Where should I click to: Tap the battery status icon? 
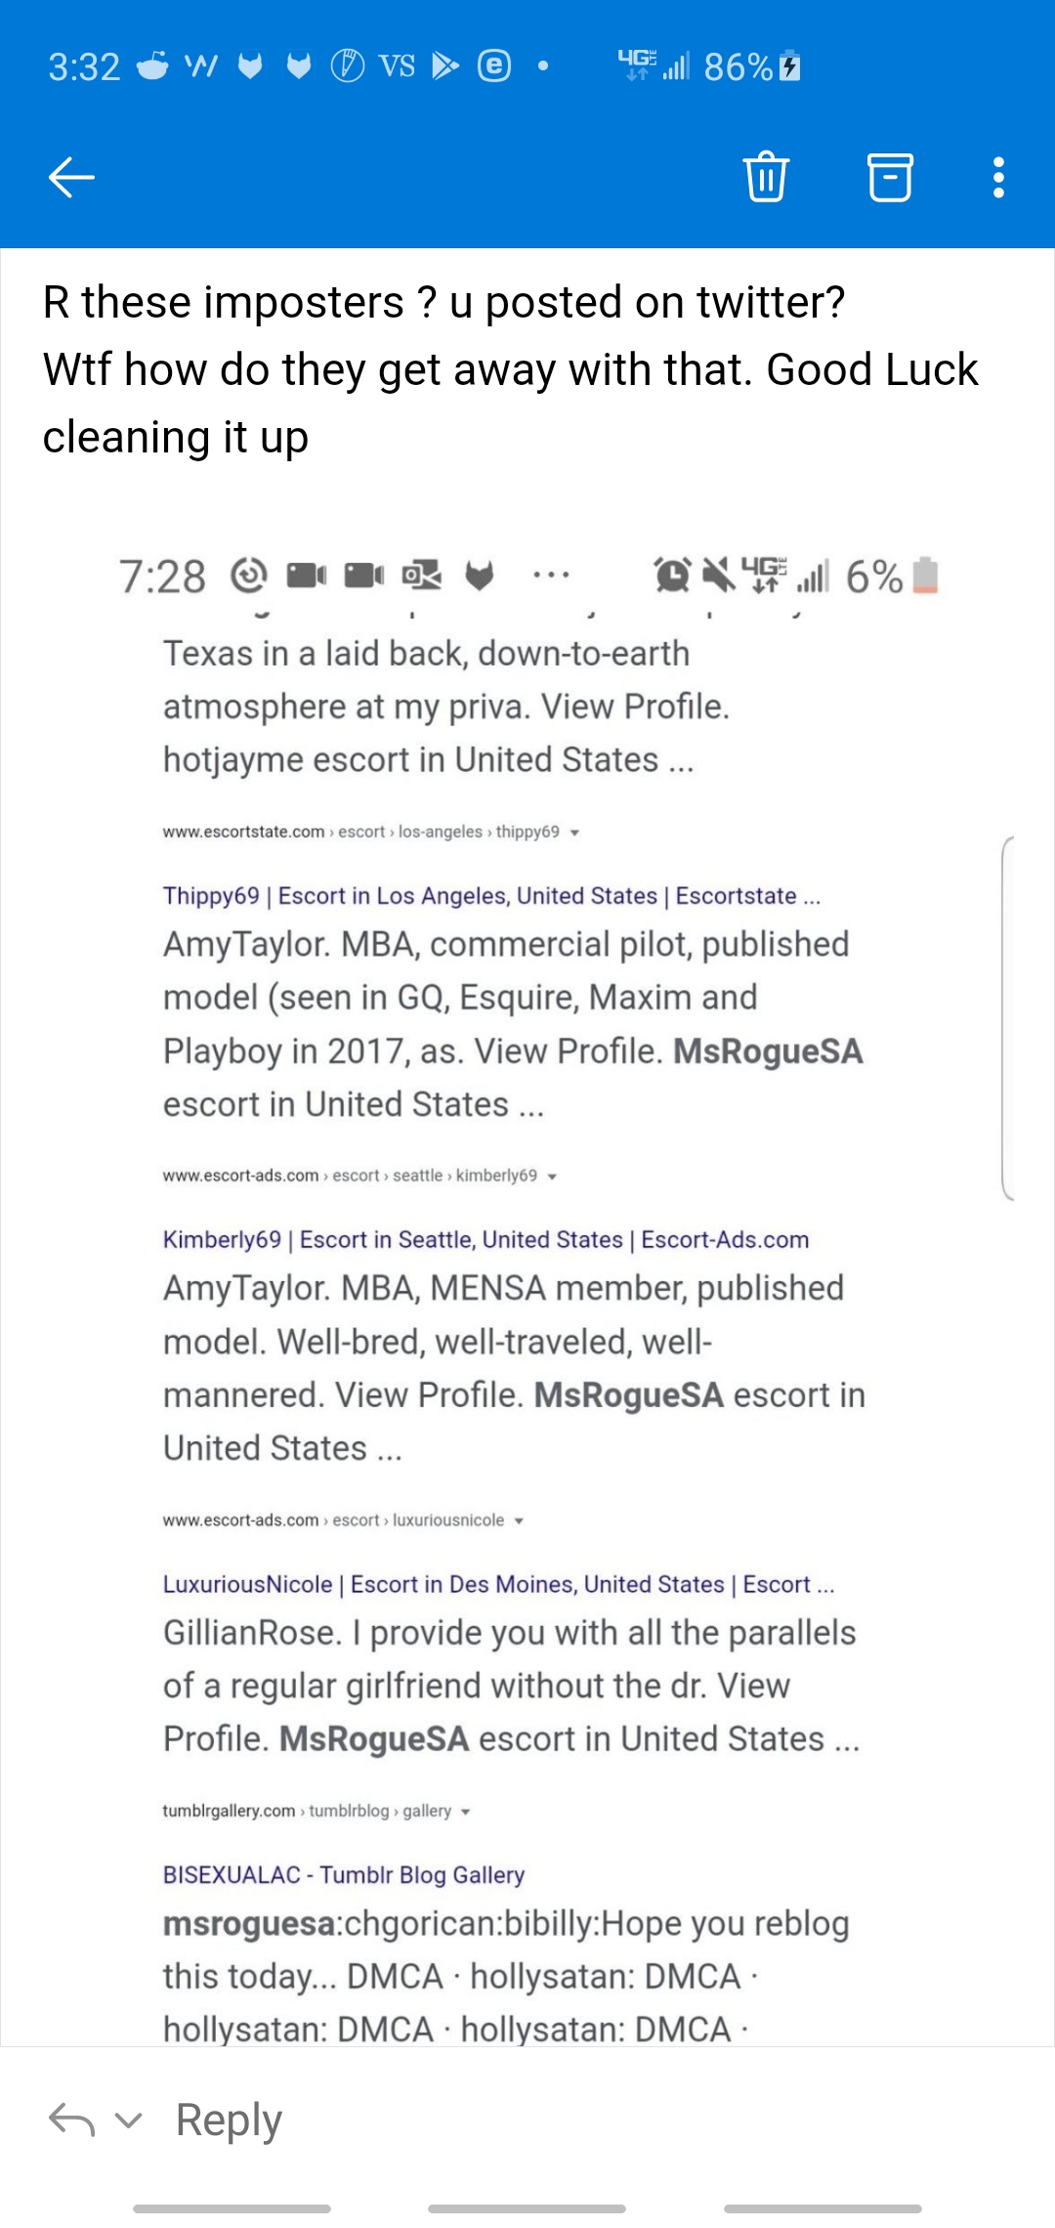[x=791, y=66]
